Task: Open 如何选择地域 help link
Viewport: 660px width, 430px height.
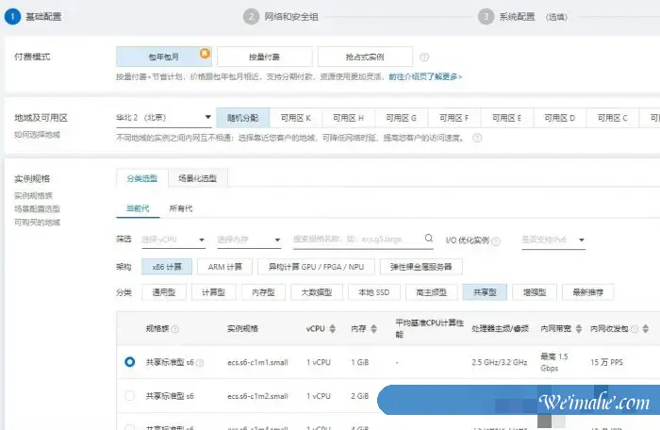Action: pos(37,135)
